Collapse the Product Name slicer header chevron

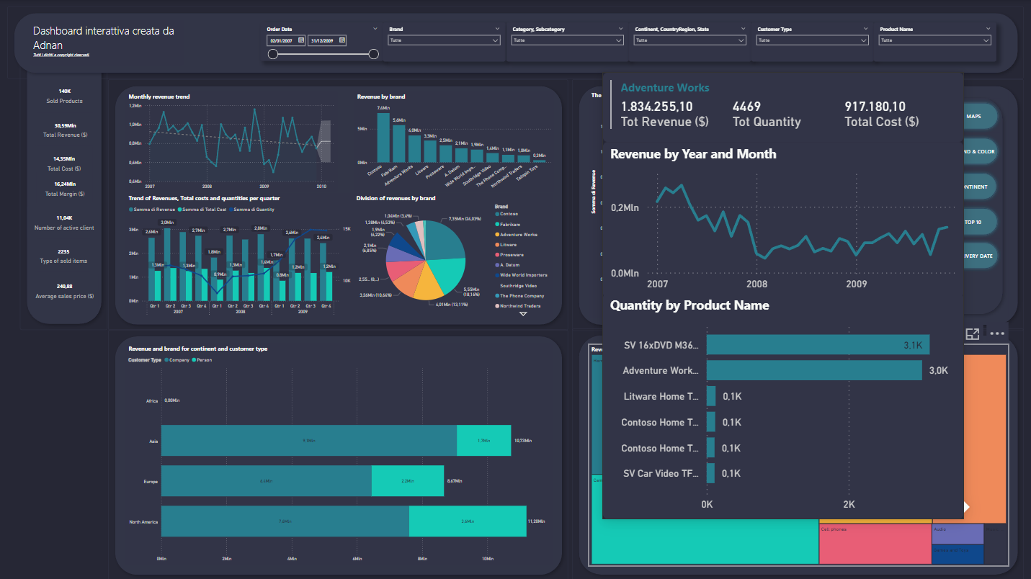coord(988,29)
